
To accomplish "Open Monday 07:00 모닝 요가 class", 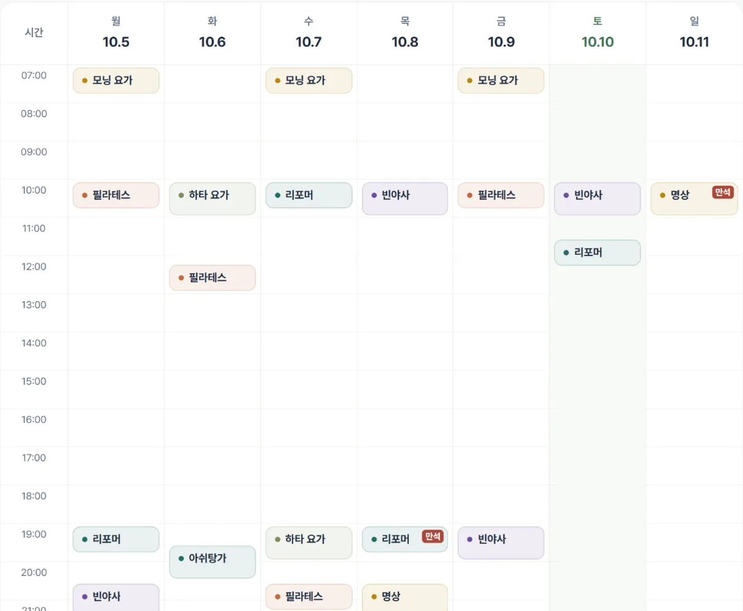I will 116,81.
